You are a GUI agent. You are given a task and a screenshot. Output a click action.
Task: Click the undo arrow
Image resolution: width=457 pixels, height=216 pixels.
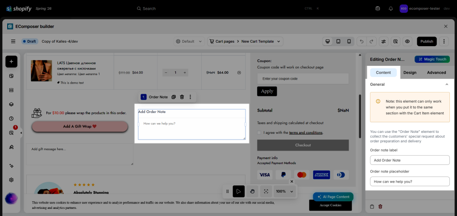pos(361,41)
